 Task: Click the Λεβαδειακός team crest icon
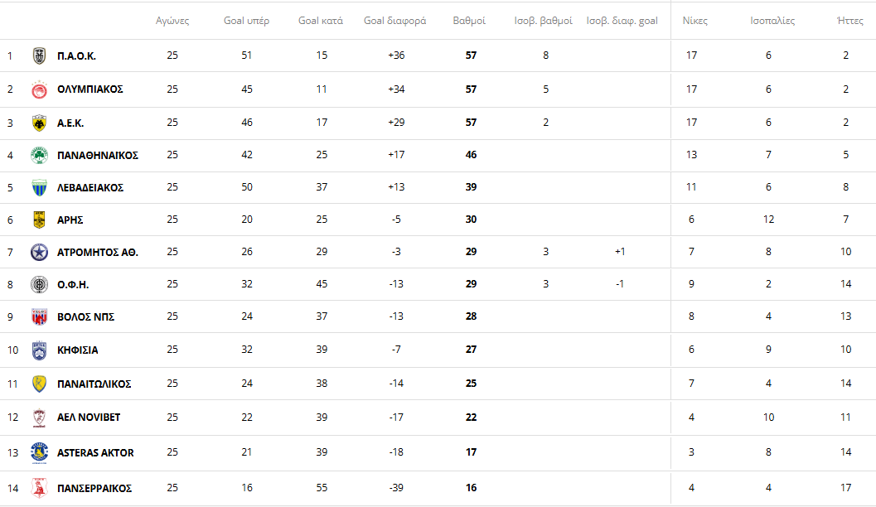pos(39,187)
